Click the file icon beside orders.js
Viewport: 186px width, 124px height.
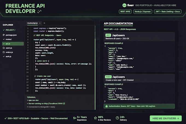(4, 52)
